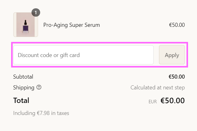Click the Including taxes note
This screenshot has height=131, width=197.
41,113
